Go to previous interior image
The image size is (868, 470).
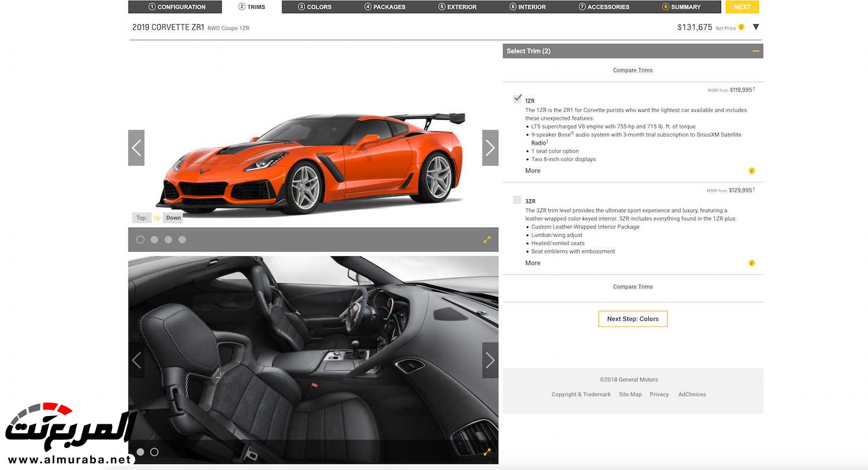coord(136,360)
